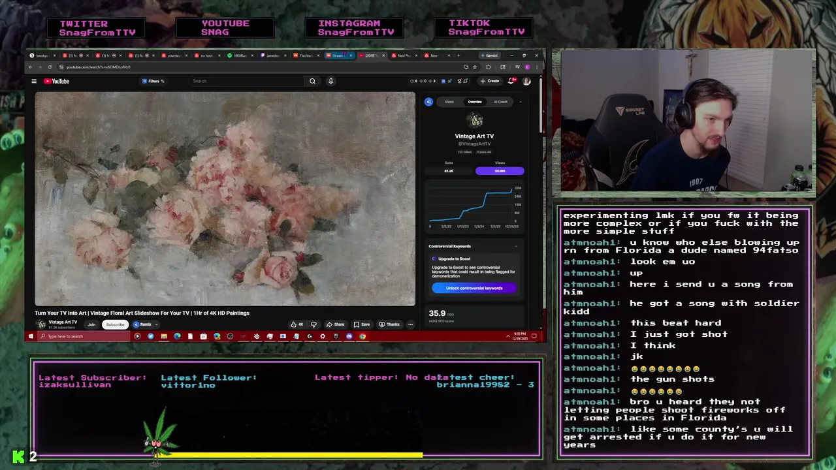Switch to the AI Coach tab
The image size is (836, 470).
pos(500,102)
